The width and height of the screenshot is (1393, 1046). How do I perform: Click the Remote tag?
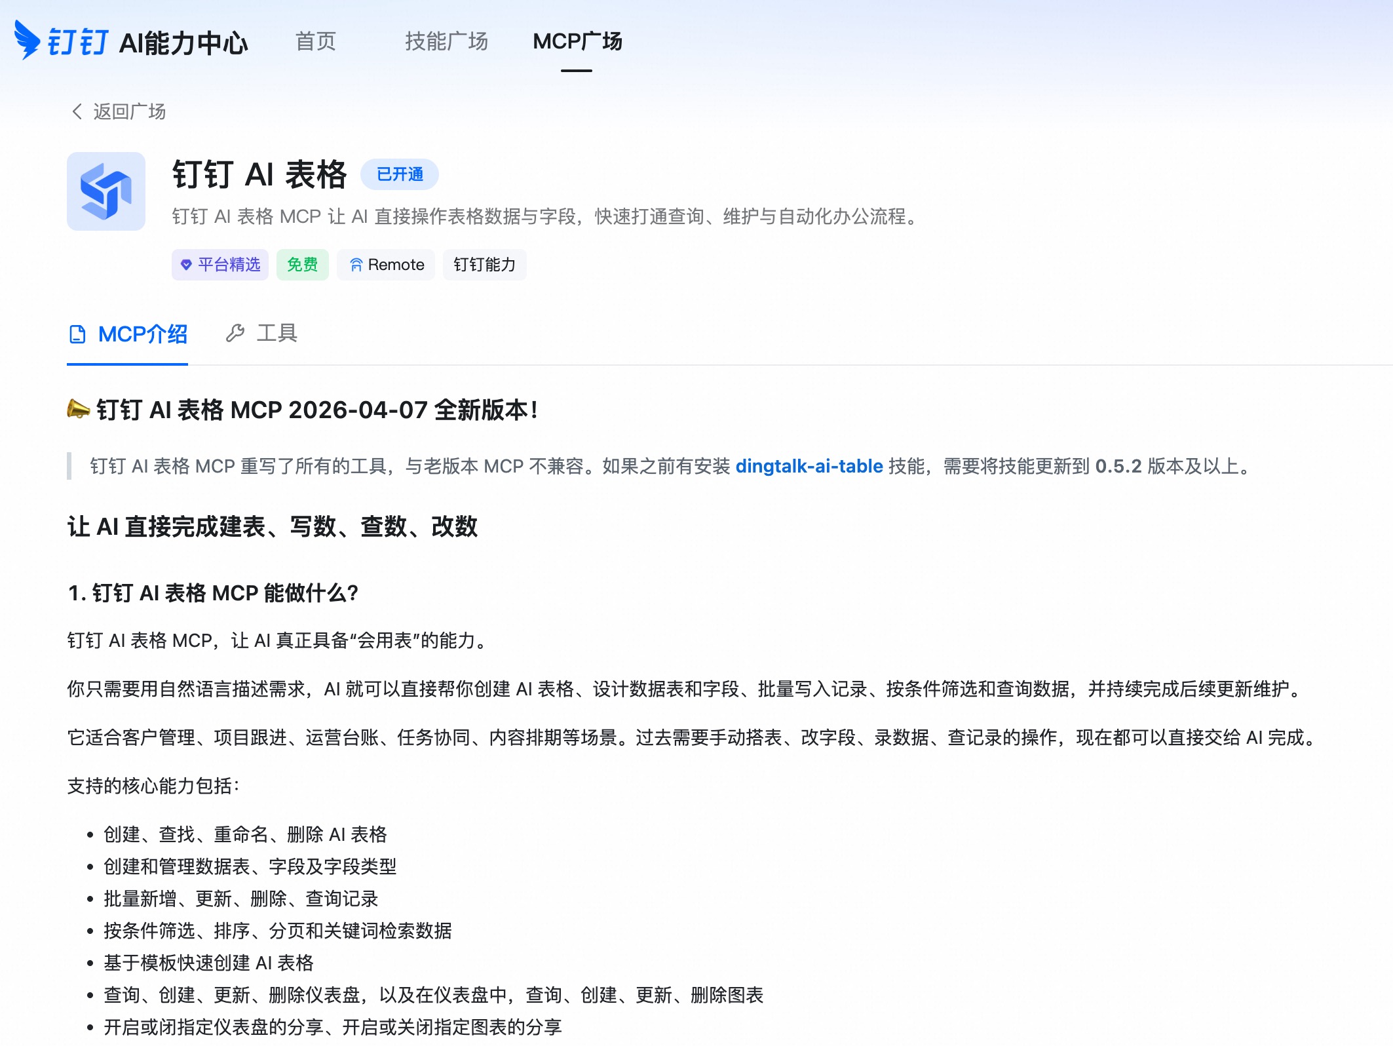coord(386,265)
